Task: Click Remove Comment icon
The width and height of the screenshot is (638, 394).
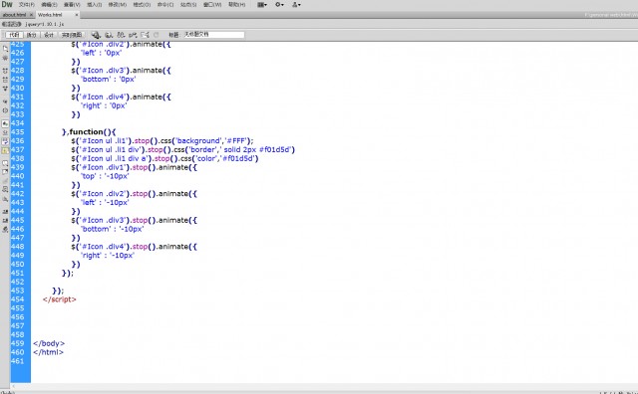Action: [x=5, y=172]
